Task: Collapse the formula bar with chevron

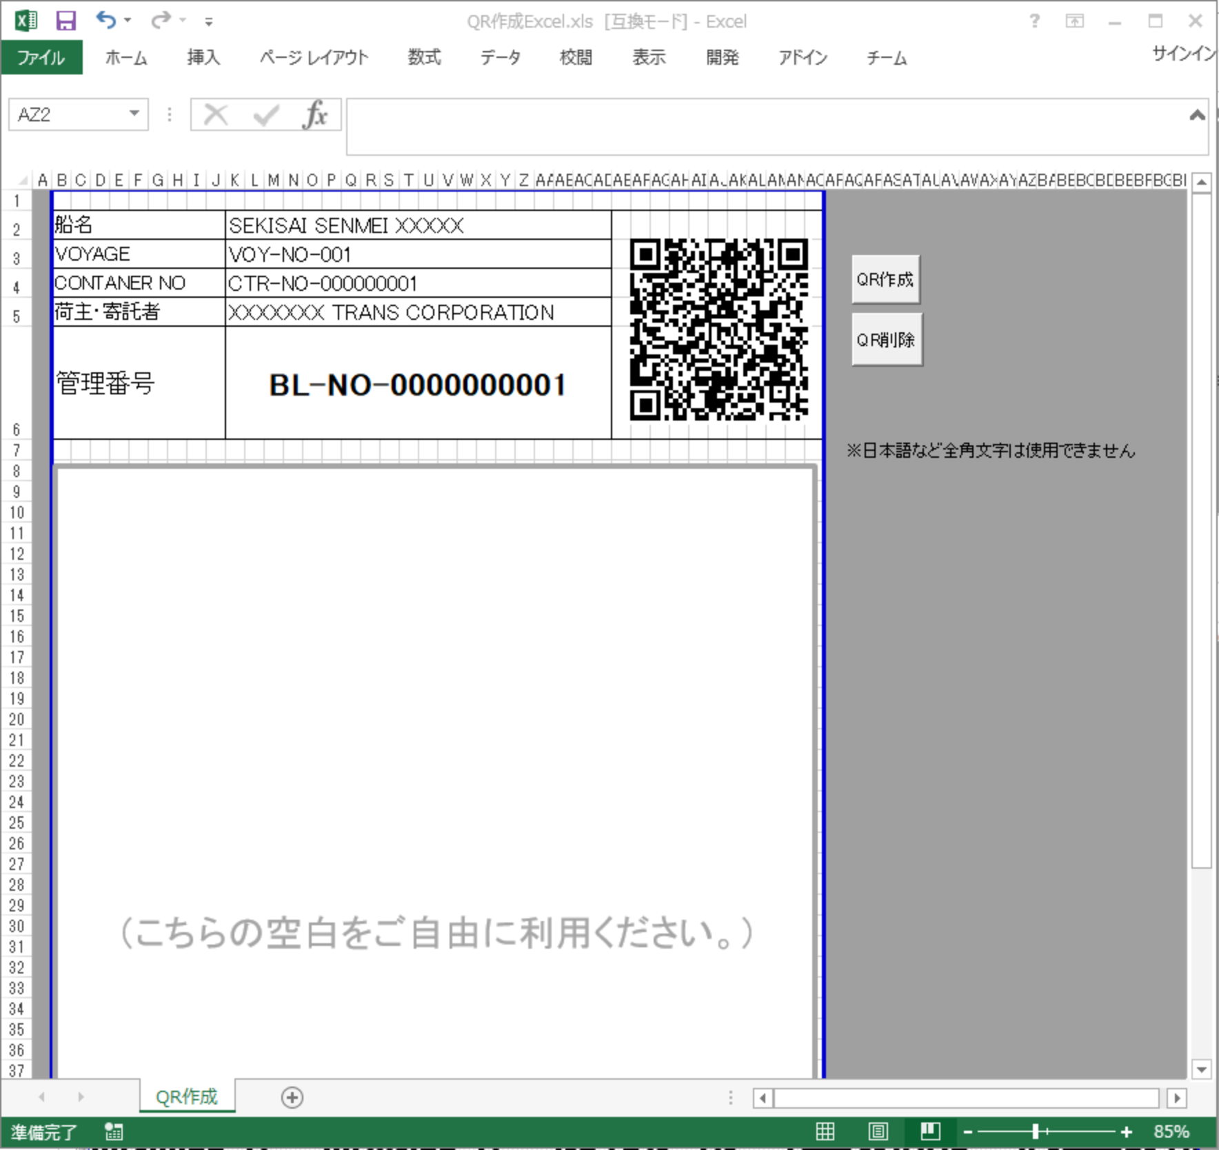Action: coord(1197,115)
